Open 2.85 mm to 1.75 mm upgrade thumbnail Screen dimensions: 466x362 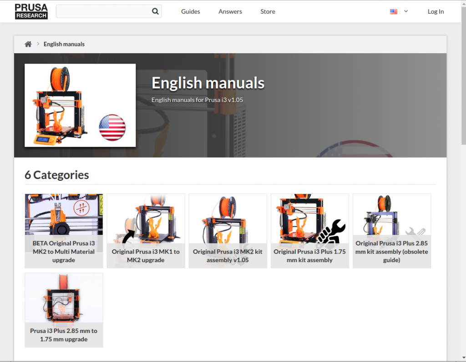point(64,310)
